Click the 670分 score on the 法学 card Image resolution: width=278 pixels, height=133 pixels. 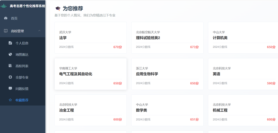118,47
